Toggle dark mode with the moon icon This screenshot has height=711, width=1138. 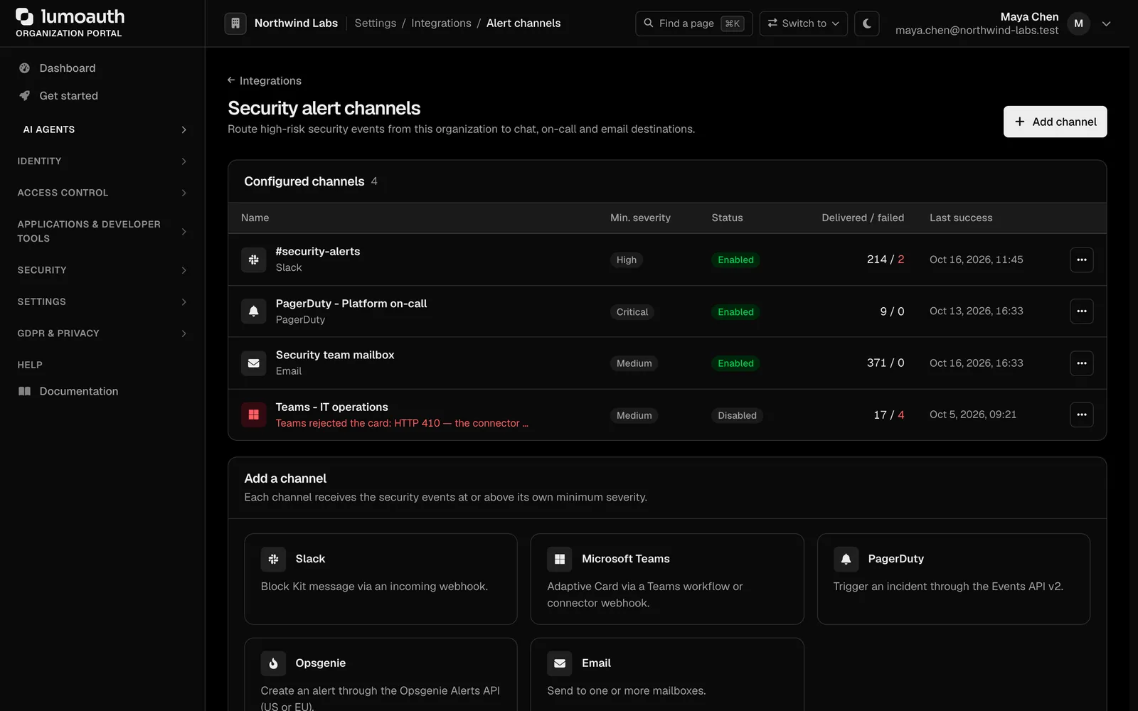[866, 23]
